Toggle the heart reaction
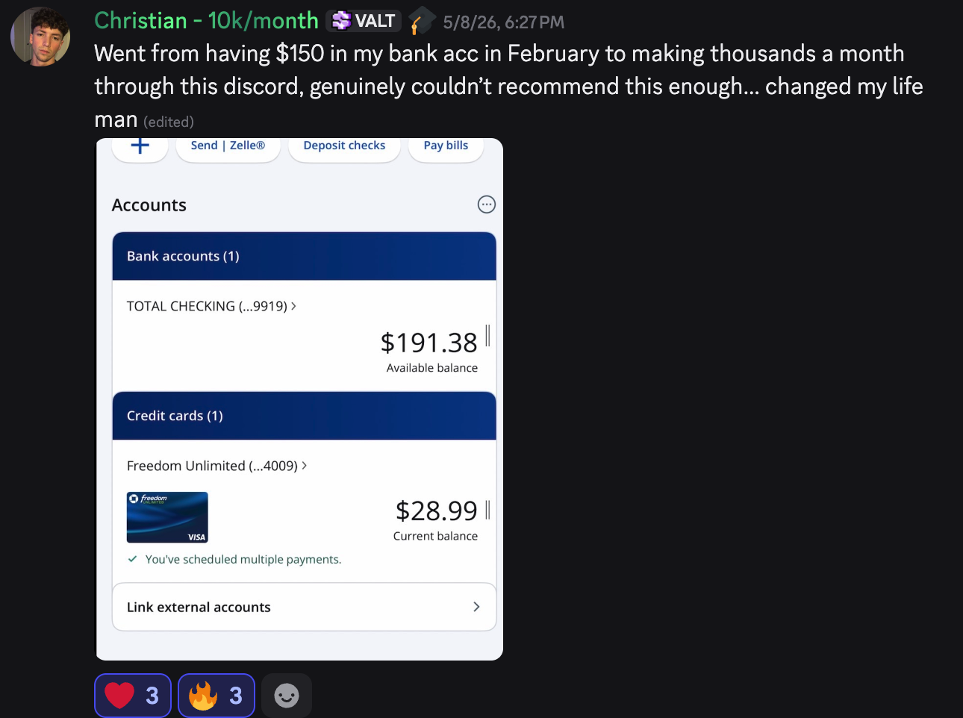The width and height of the screenshot is (963, 718). point(133,696)
